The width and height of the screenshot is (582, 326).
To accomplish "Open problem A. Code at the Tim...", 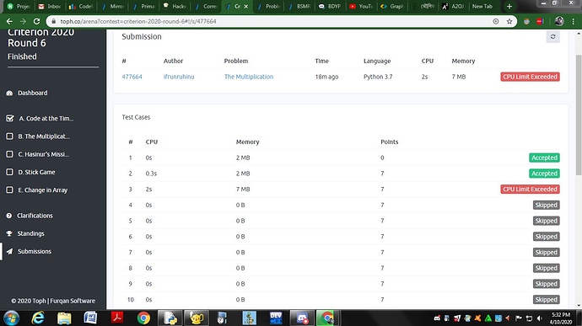I will 46,119.
